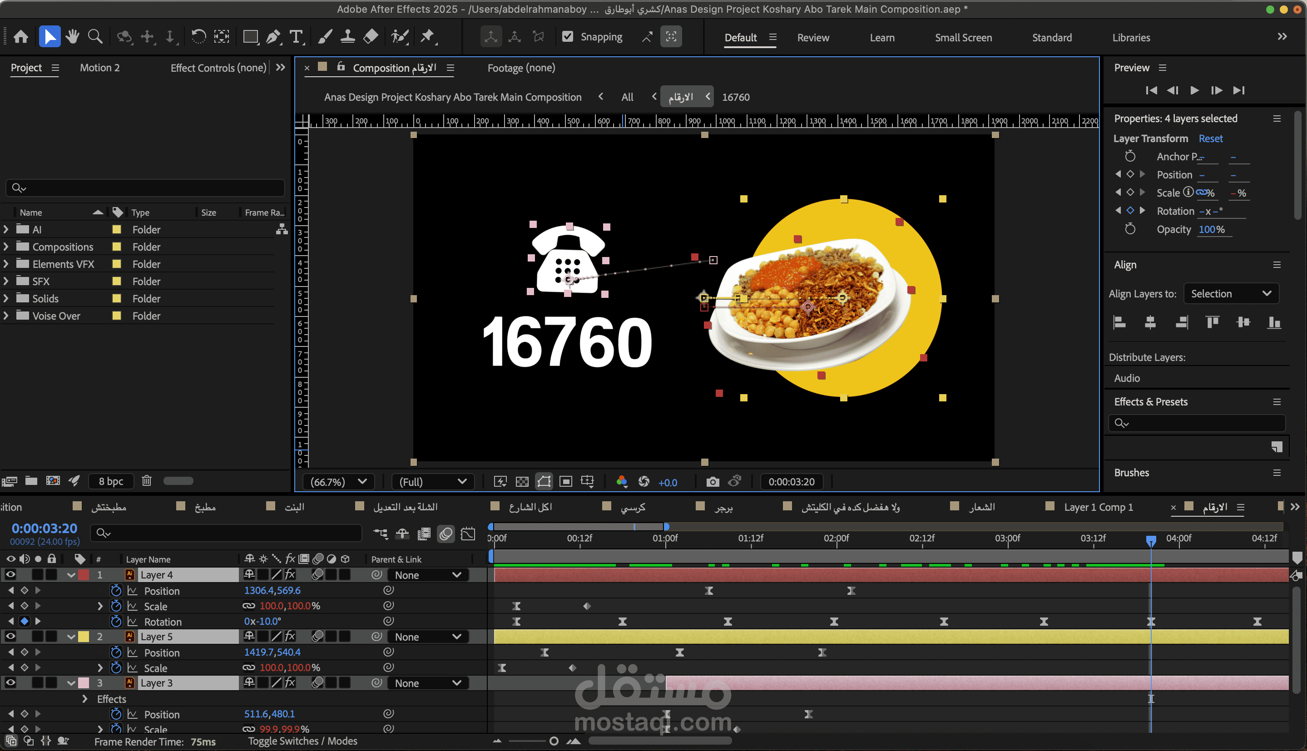Image resolution: width=1307 pixels, height=751 pixels.
Task: Select the Type tool
Action: click(296, 37)
